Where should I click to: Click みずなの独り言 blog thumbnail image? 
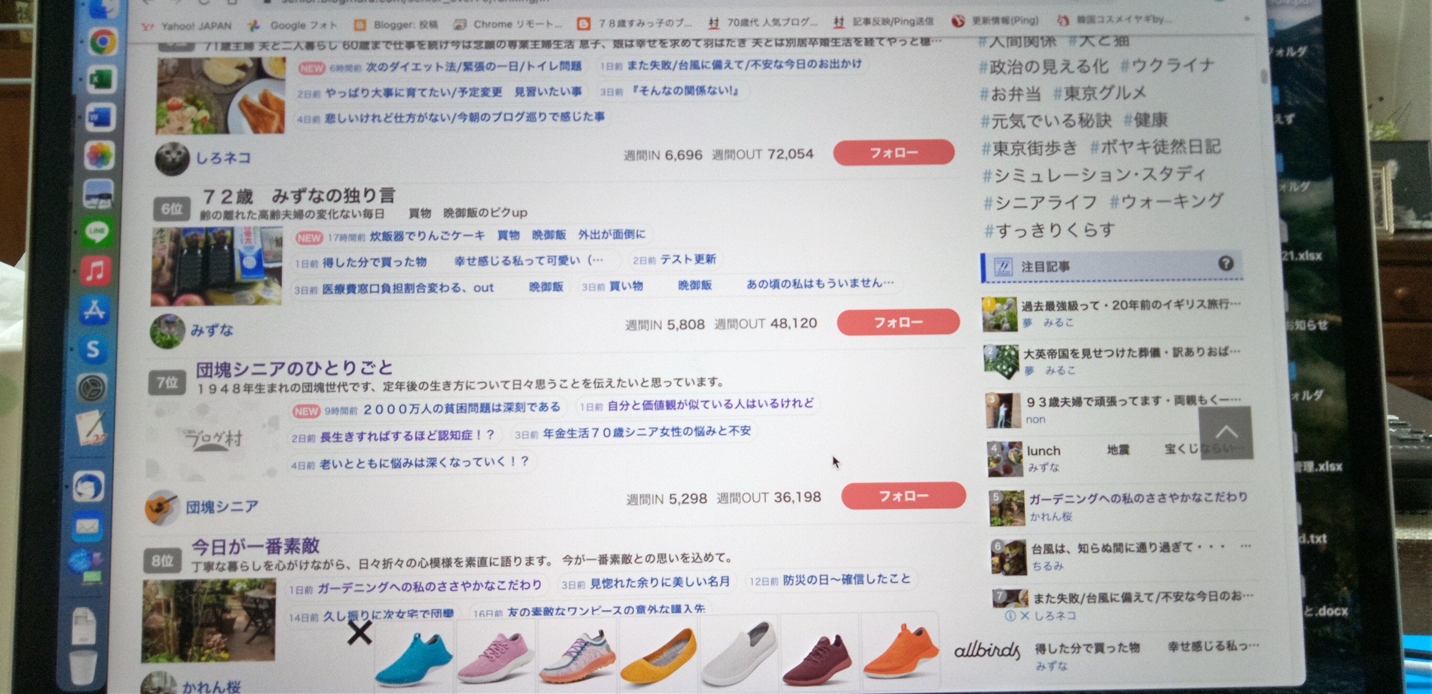click(x=216, y=267)
